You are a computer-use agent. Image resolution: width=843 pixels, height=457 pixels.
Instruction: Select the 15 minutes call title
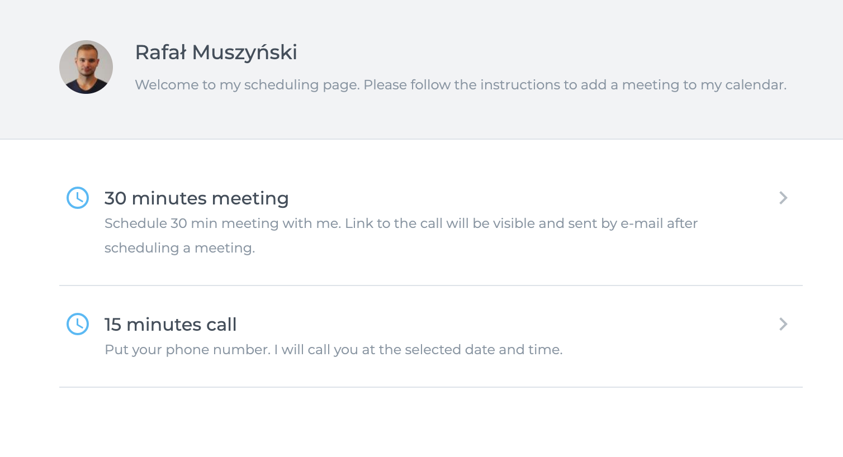point(171,325)
